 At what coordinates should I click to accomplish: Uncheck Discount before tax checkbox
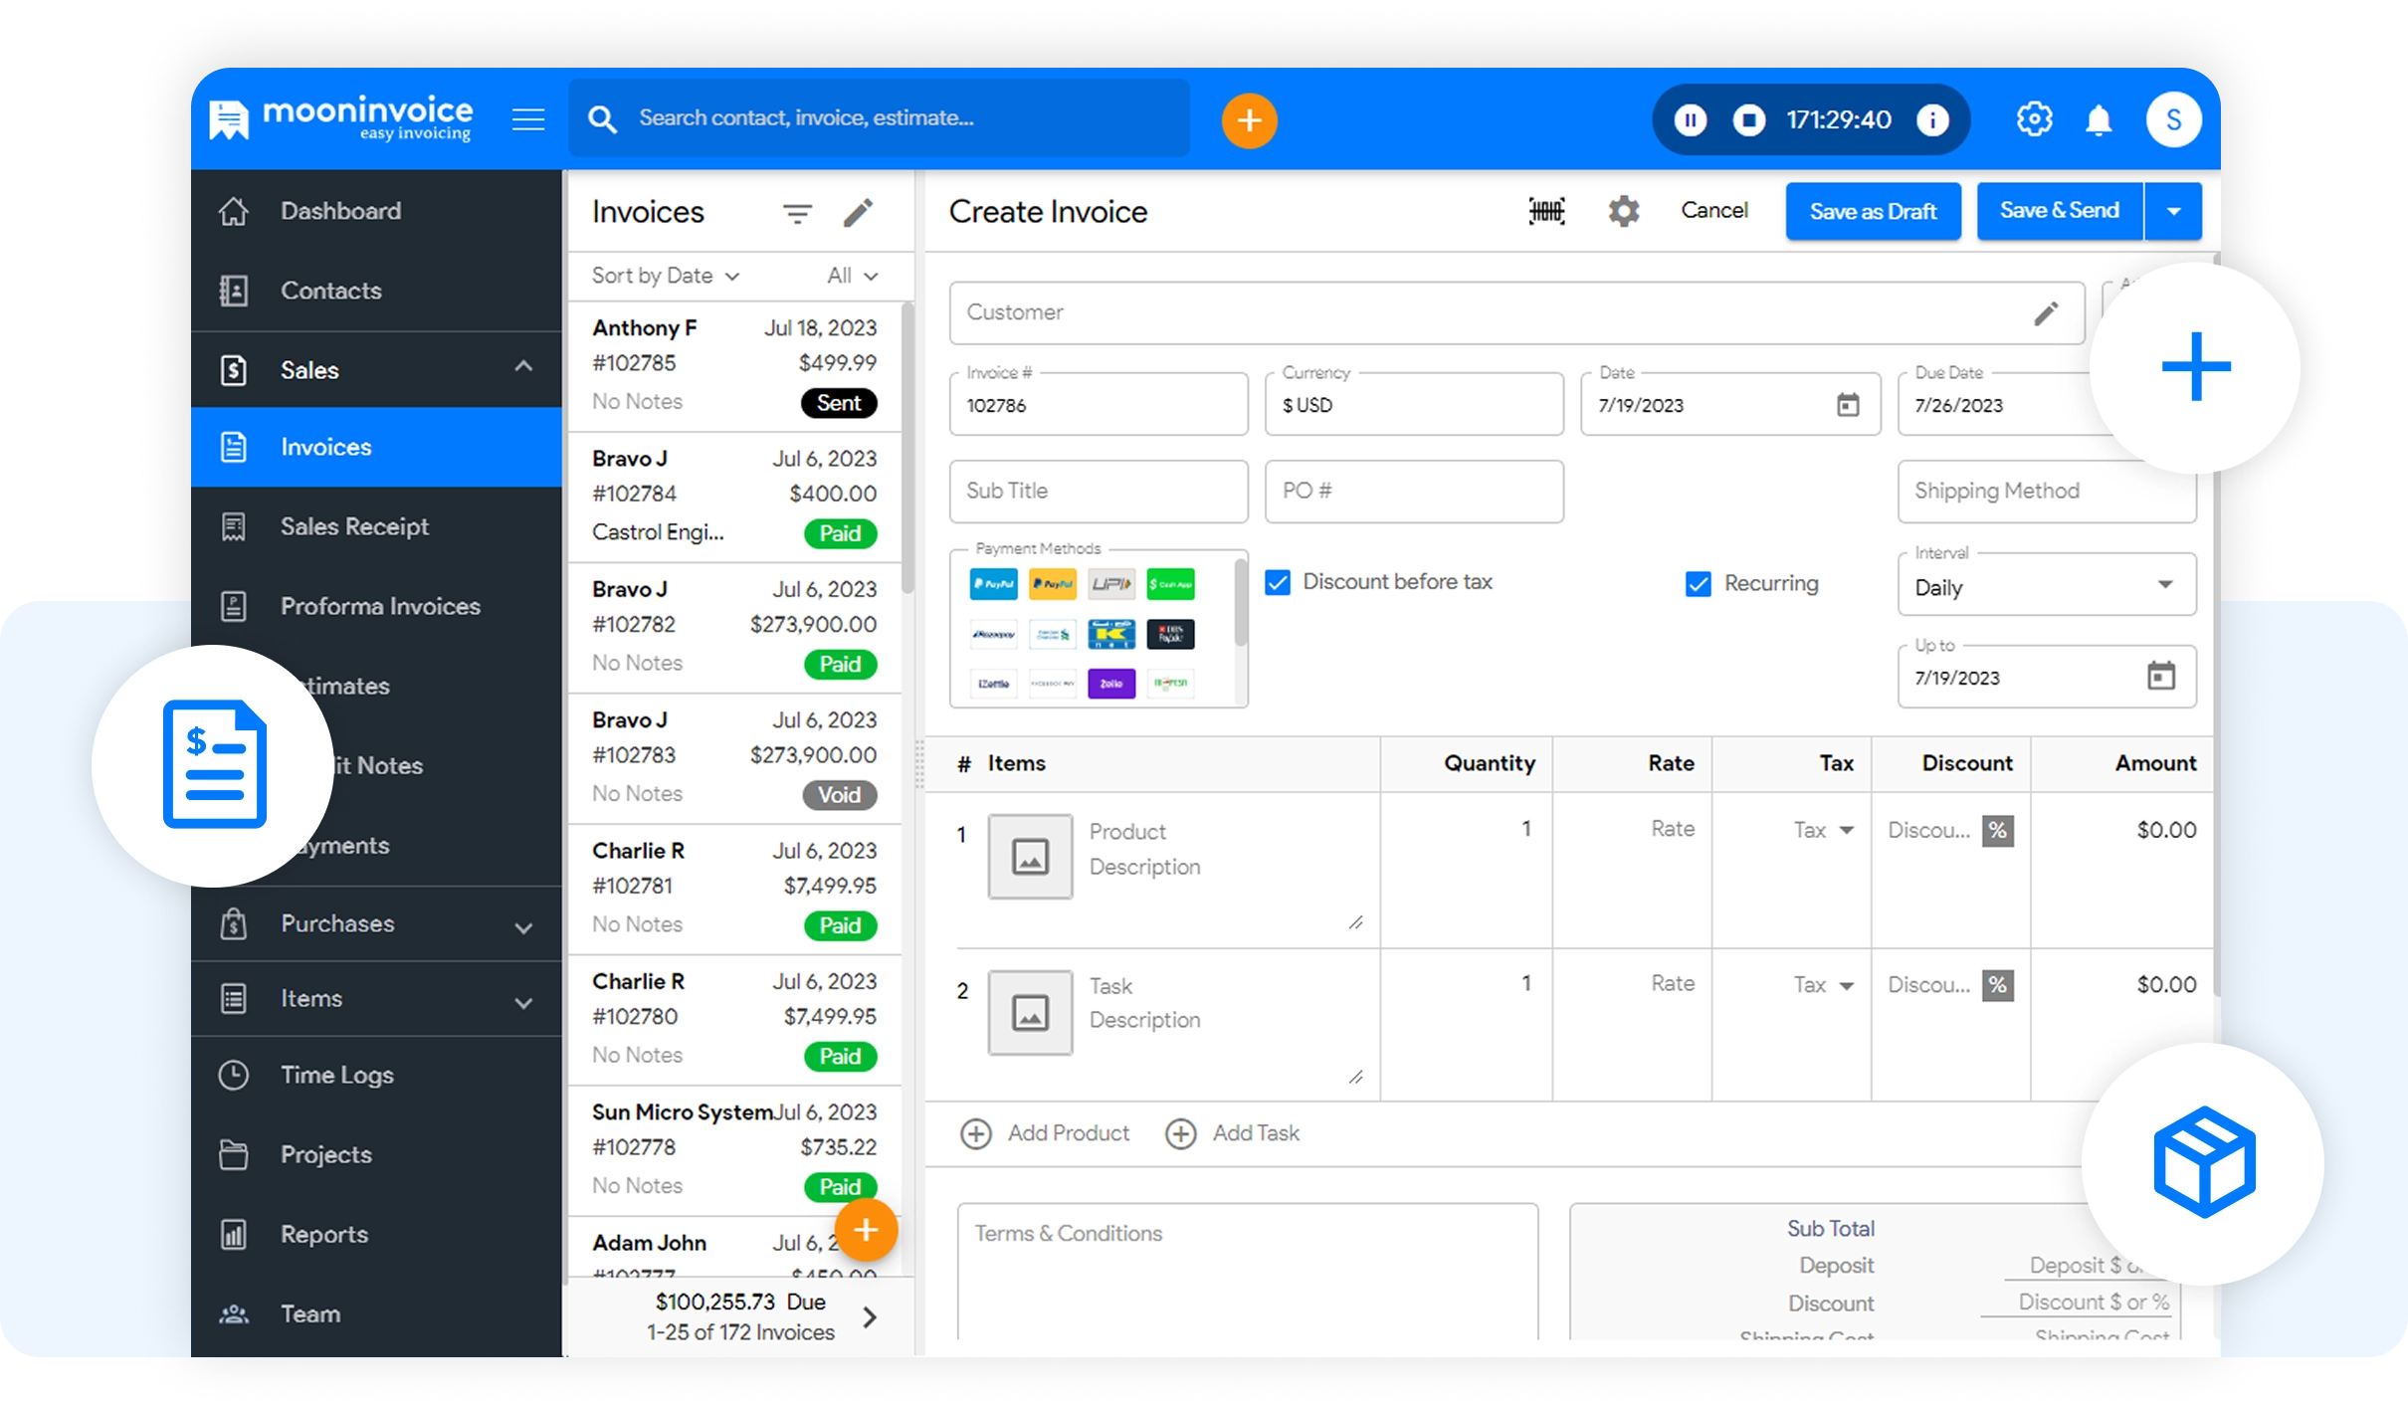[x=1278, y=582]
